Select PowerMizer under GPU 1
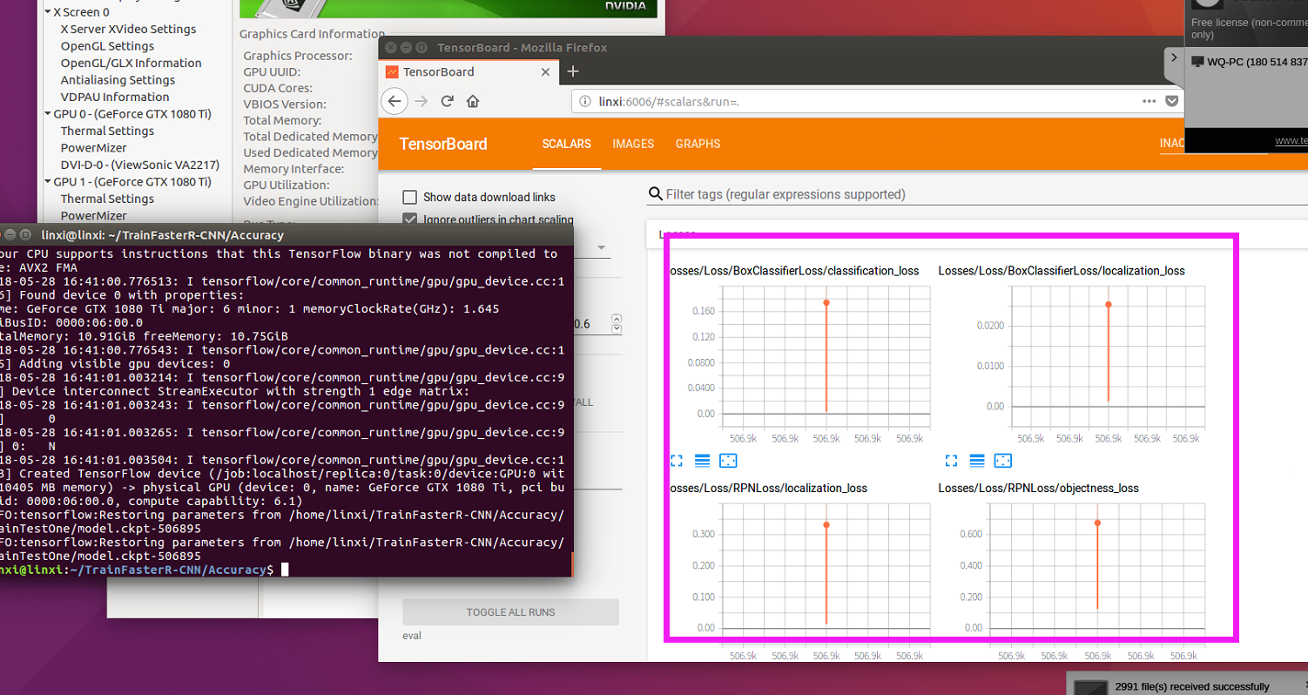1308x695 pixels. click(x=93, y=215)
